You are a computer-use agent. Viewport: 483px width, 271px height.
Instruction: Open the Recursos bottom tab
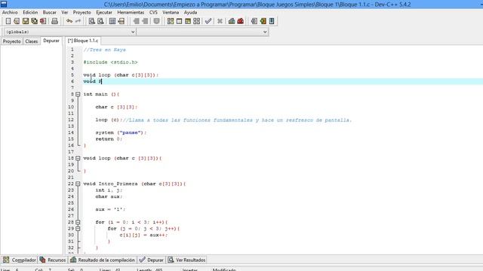(x=53, y=260)
